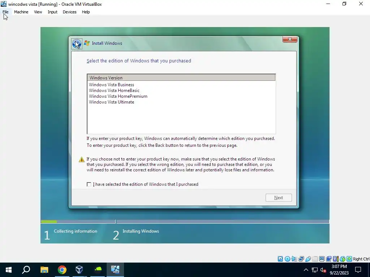Open the notification center icon
The image size is (370, 277).
[358, 270]
